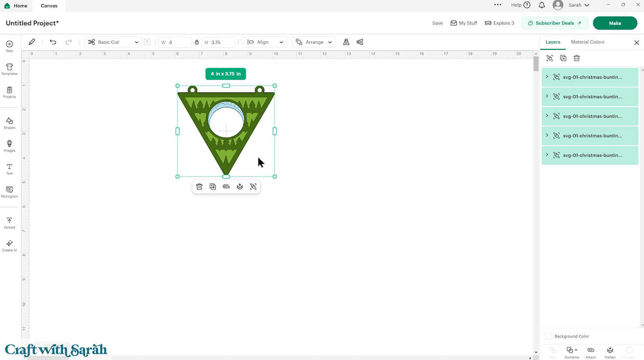Expand the first christmas-bunting layer
The height and width of the screenshot is (360, 644).
(547, 77)
